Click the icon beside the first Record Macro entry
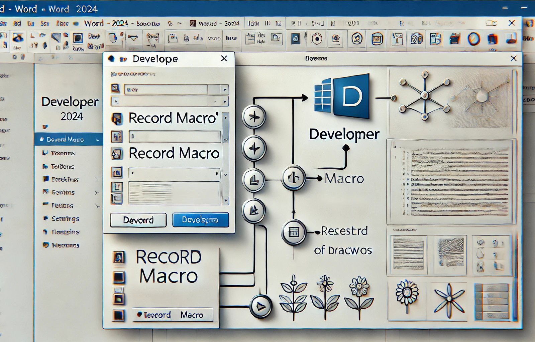535x342 pixels. (117, 119)
